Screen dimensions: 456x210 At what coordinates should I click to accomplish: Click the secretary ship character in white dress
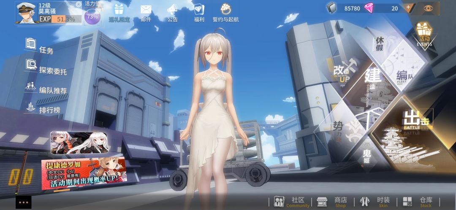tap(214, 116)
